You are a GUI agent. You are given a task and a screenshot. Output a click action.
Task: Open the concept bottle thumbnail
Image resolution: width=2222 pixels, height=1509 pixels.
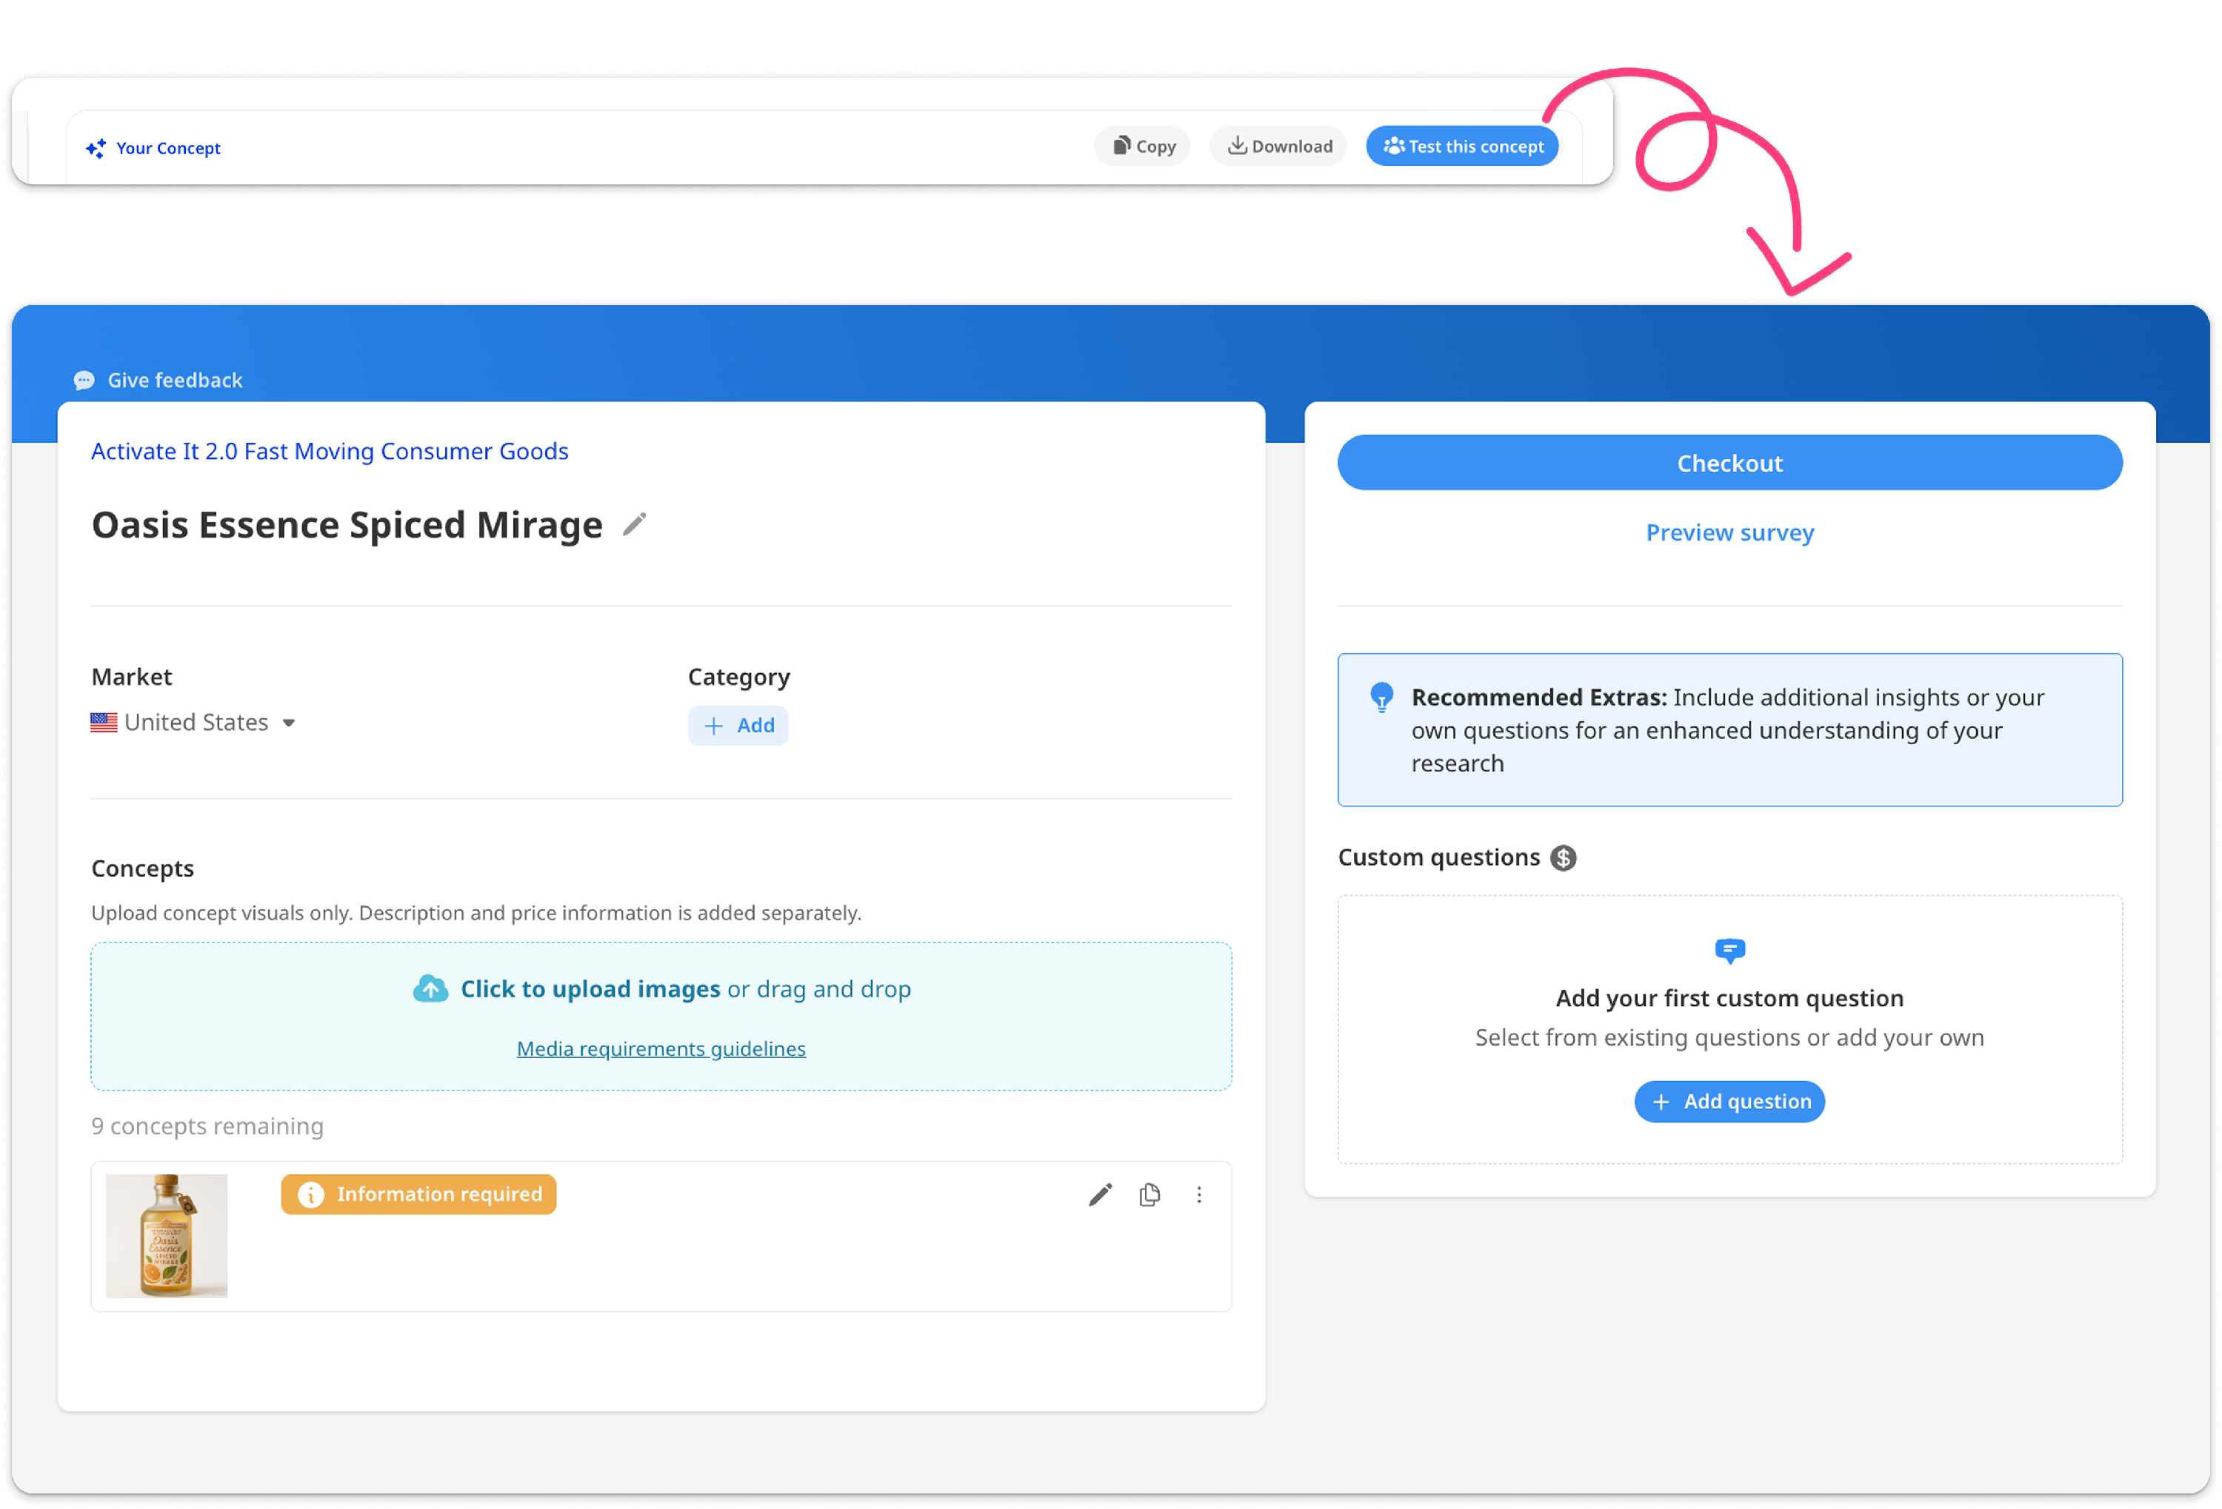167,1237
